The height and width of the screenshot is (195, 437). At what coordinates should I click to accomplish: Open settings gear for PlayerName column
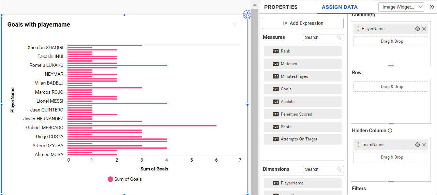pos(417,29)
